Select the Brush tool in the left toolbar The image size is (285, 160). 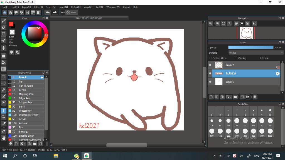[3, 21]
